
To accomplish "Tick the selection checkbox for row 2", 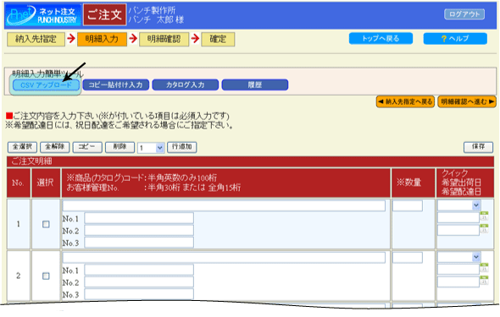I will tap(46, 276).
